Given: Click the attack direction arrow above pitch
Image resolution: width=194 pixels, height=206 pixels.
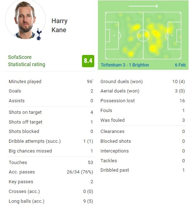Looking at the screenshot, I should tap(143, 6).
